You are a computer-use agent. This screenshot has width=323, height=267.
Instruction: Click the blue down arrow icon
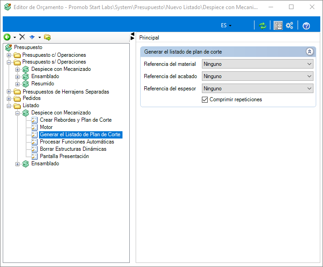[x=32, y=37]
